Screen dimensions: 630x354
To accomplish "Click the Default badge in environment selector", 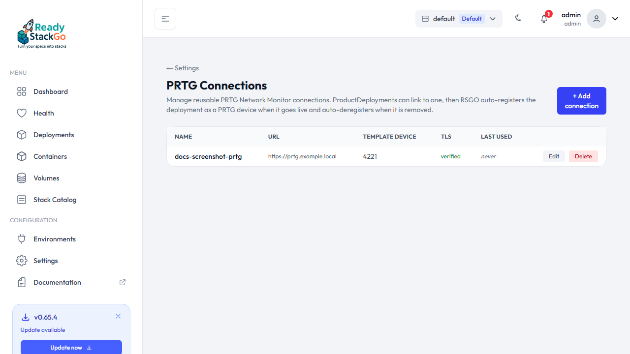I will pos(472,19).
